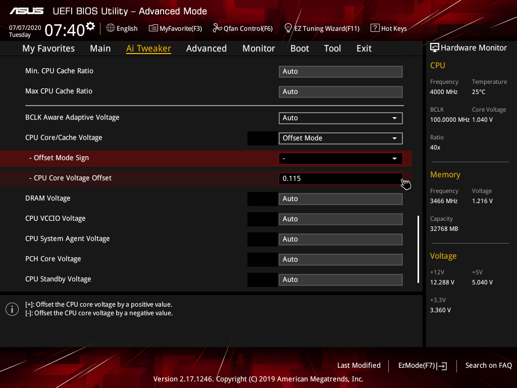Click the Max CPU Cache Ratio field
Screen dimensions: 517x388
pyautogui.click(x=341, y=92)
